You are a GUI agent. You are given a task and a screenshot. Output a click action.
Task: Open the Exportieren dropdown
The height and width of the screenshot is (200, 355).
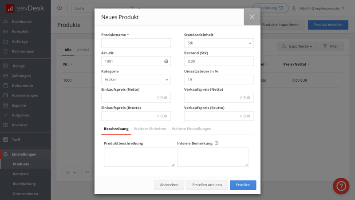point(297,46)
